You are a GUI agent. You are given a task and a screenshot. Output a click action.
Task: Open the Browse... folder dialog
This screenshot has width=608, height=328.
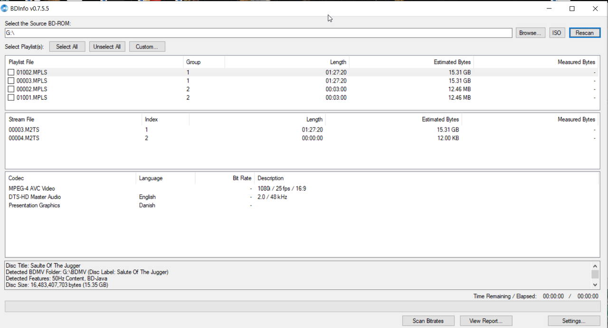tap(530, 33)
